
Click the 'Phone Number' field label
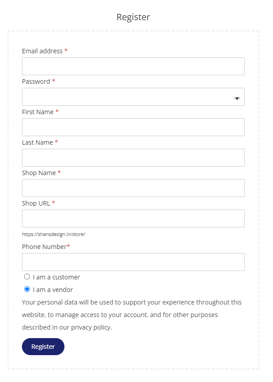click(x=44, y=247)
